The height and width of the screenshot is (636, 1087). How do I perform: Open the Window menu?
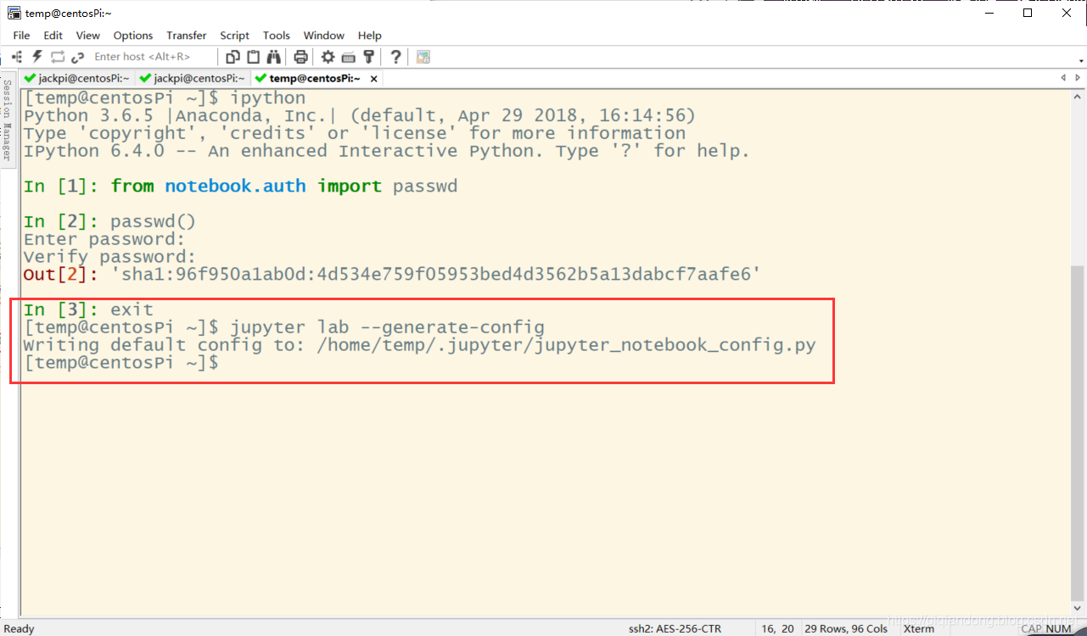[323, 36]
